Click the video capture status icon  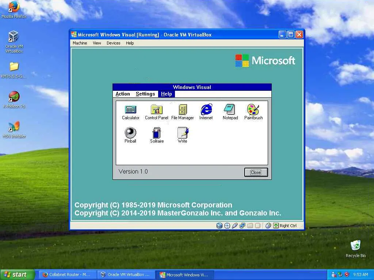point(257,225)
